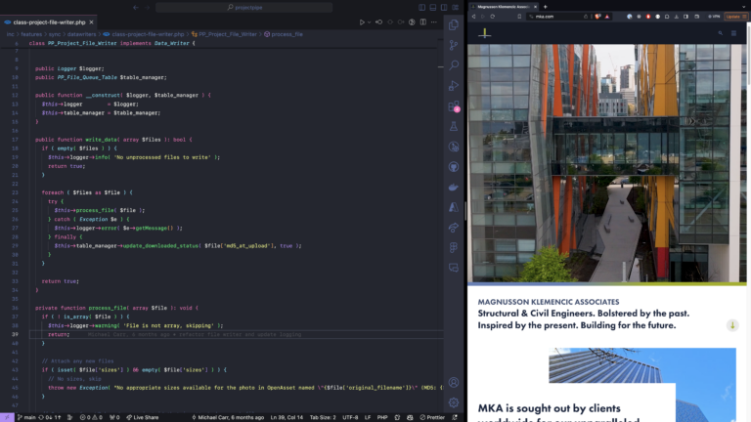Click the Ln 39, Col 14 indicator
This screenshot has height=422, width=751.
click(287, 417)
